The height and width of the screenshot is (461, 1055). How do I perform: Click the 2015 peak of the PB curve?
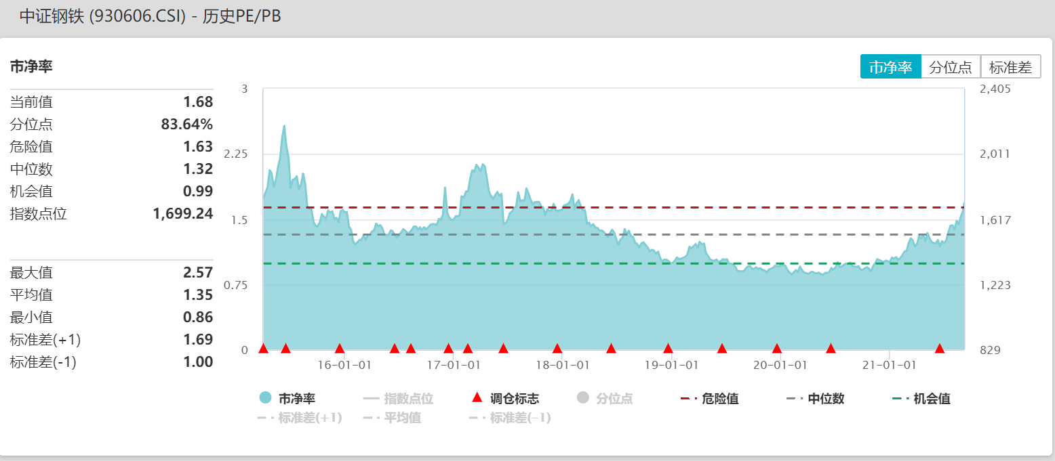click(x=285, y=126)
